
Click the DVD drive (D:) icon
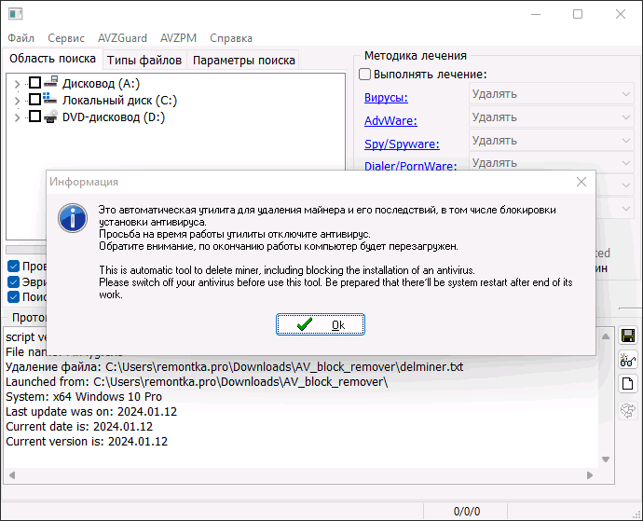point(51,117)
